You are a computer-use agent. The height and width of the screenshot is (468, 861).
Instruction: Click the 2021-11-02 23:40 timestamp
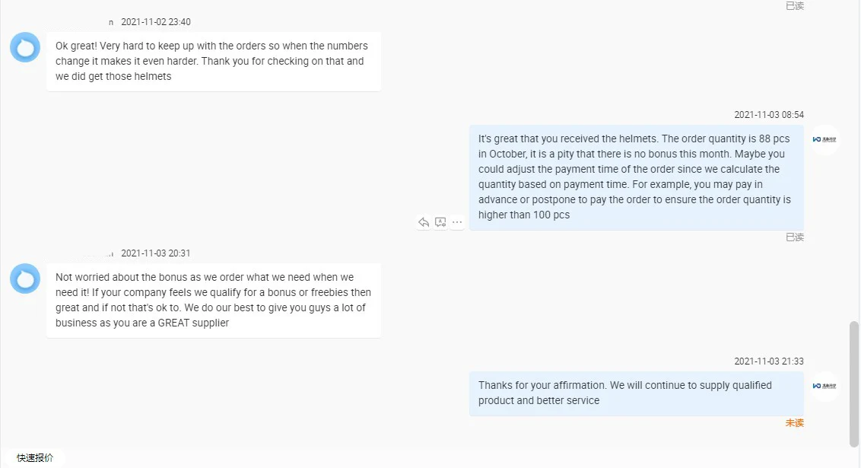coord(156,22)
